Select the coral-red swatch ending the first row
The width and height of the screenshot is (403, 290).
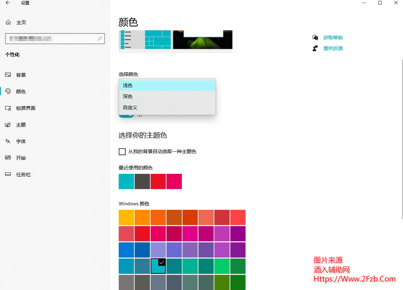click(x=238, y=217)
